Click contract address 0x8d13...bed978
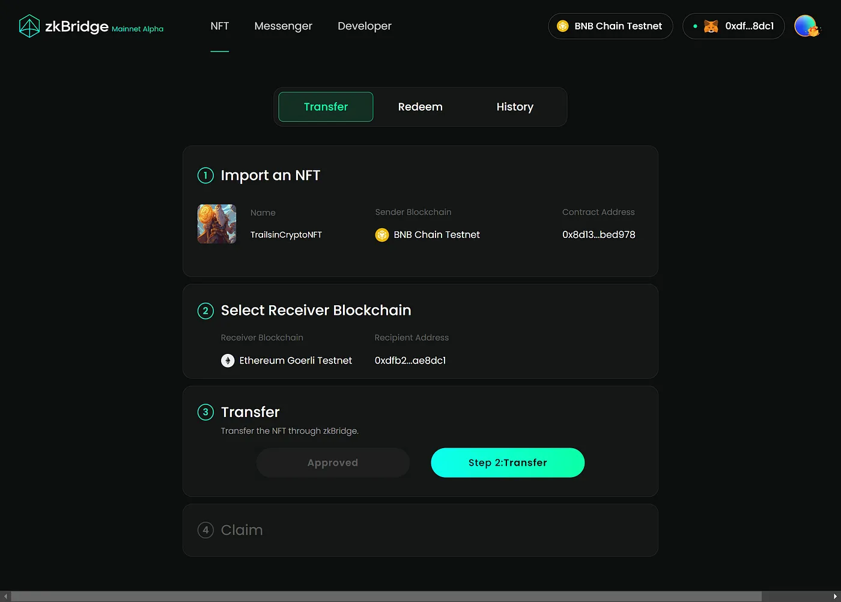 click(598, 235)
